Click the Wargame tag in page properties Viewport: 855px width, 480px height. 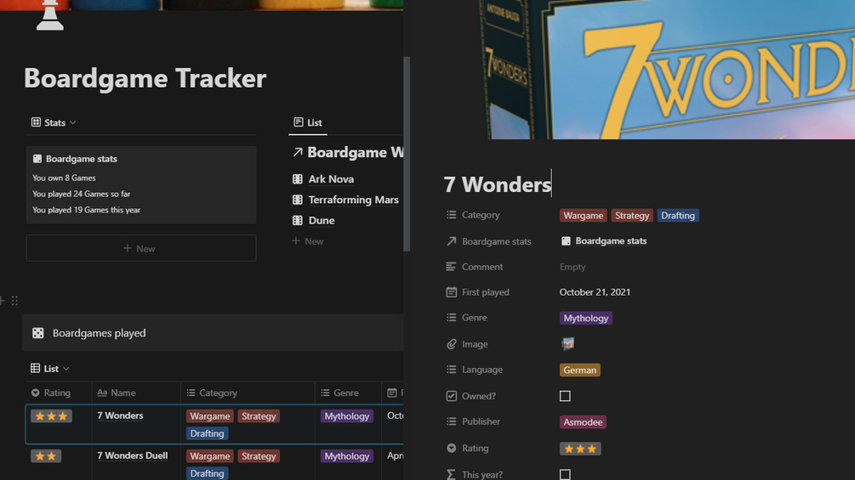[583, 216]
